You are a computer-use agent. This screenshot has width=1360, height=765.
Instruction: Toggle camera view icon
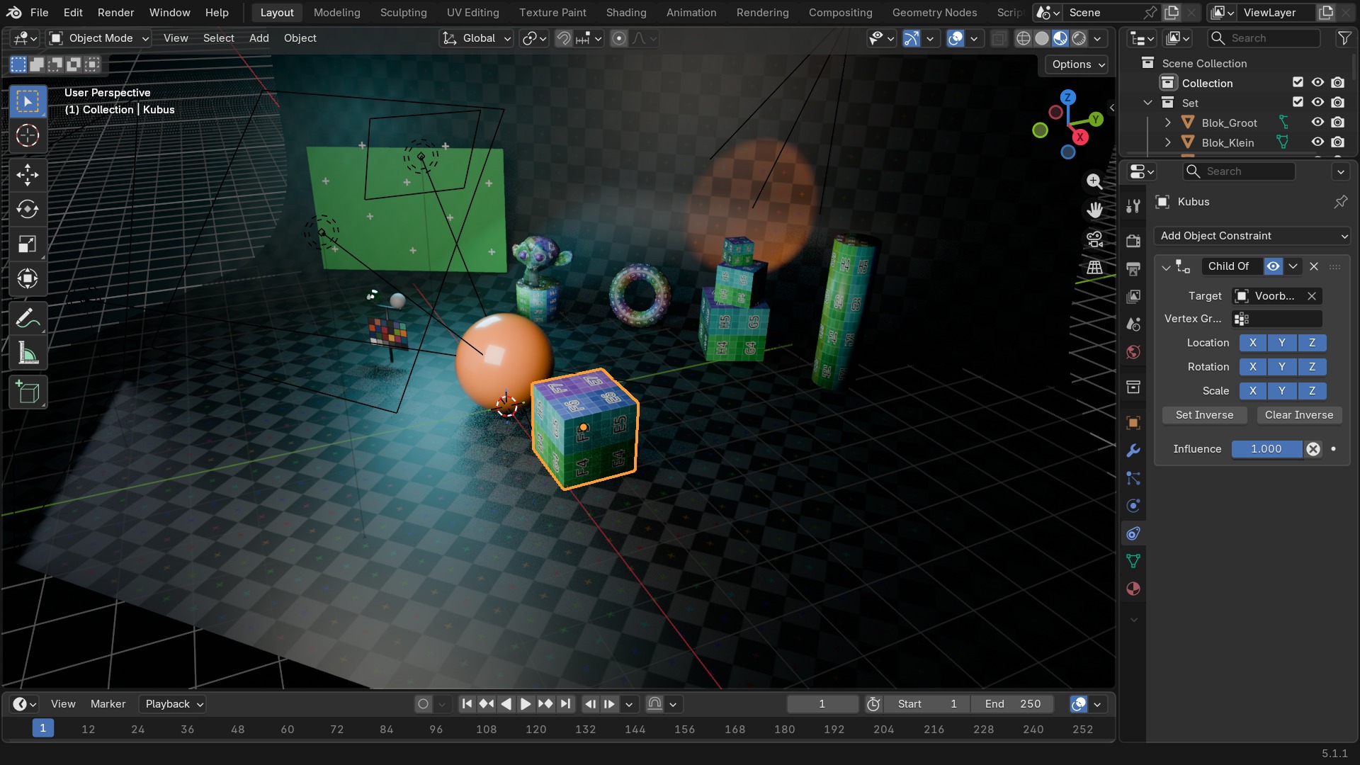(1094, 239)
